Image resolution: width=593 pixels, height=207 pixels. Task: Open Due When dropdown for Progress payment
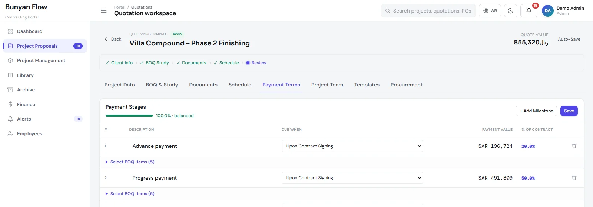coord(352,178)
